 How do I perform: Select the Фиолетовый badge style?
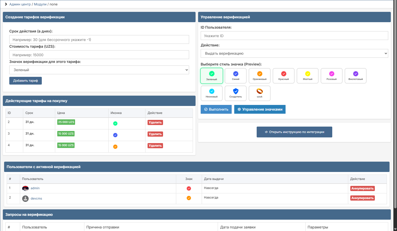click(x=355, y=76)
